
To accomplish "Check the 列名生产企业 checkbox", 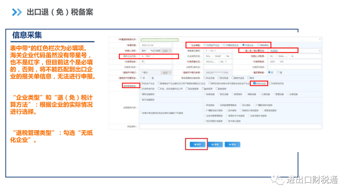I will coord(141,83).
